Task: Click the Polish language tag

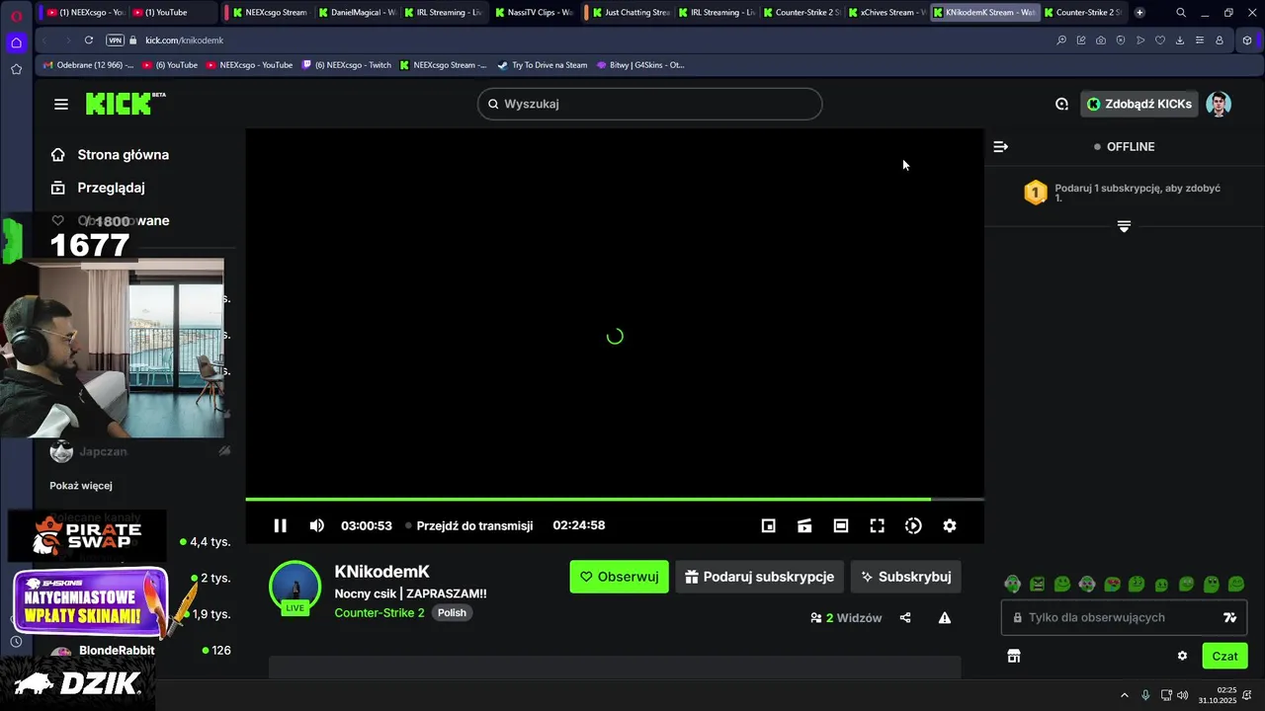Action: click(452, 613)
